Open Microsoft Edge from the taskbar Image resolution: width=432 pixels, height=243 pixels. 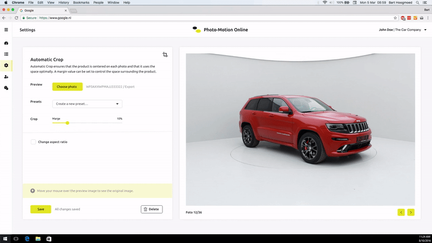[x=27, y=239]
